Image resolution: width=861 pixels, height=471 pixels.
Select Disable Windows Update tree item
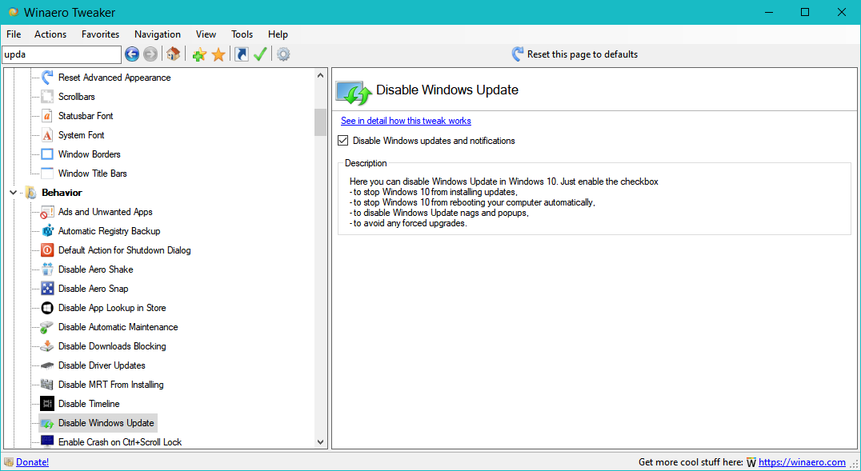click(106, 423)
